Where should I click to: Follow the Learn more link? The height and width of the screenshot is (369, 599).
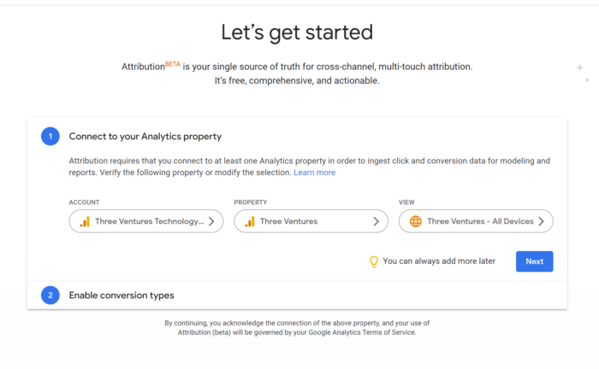coord(314,173)
